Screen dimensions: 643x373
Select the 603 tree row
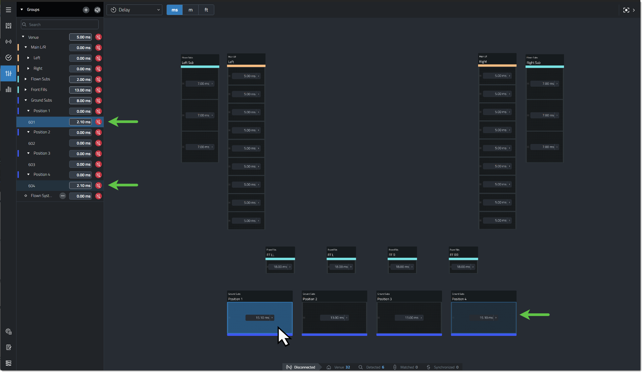click(x=60, y=164)
